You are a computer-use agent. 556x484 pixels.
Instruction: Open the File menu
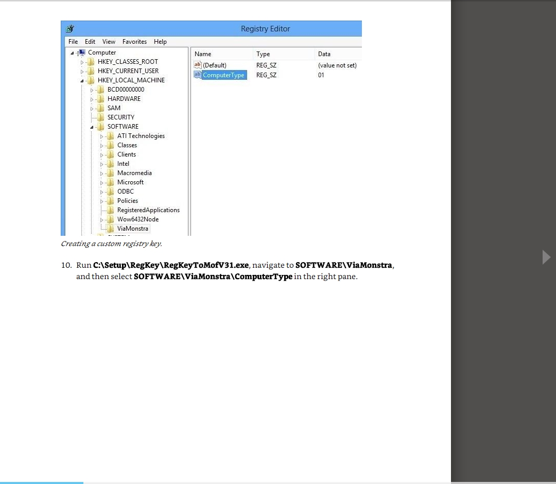[x=73, y=42]
